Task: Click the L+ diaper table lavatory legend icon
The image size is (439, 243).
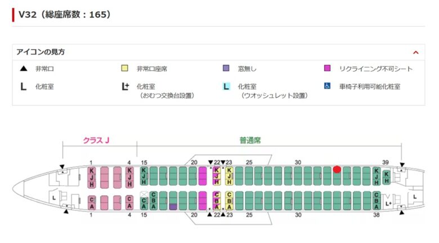Action: click(x=125, y=86)
